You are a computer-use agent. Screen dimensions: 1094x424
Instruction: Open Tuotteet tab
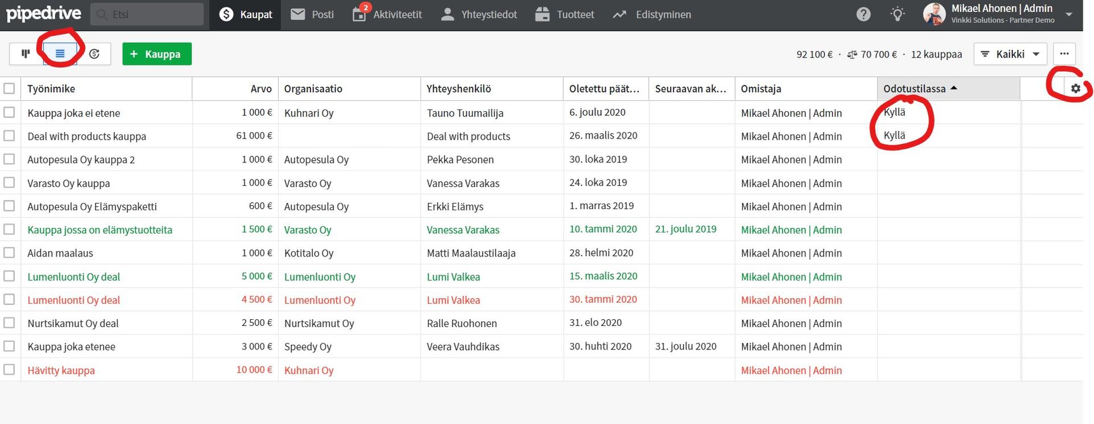(x=565, y=14)
